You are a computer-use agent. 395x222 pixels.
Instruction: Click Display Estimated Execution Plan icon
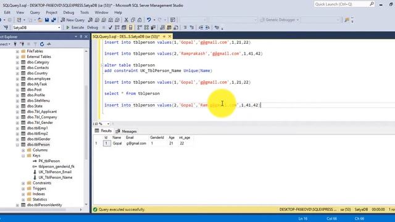(x=117, y=27)
